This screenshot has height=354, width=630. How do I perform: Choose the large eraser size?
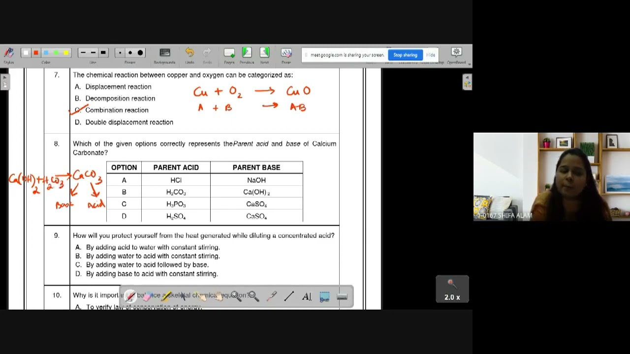tap(140, 53)
